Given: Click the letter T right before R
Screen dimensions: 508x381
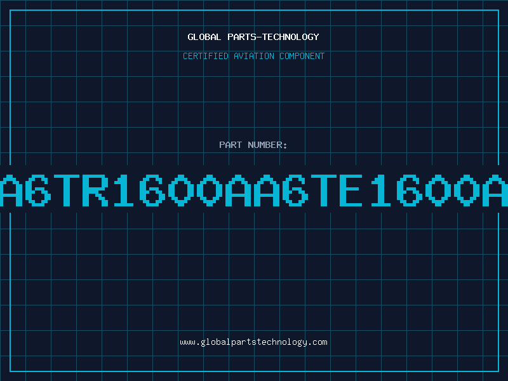Looking at the screenshot, I should point(67,190).
